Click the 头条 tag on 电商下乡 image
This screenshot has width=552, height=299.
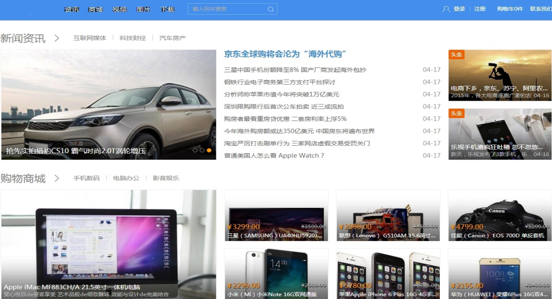(x=456, y=54)
